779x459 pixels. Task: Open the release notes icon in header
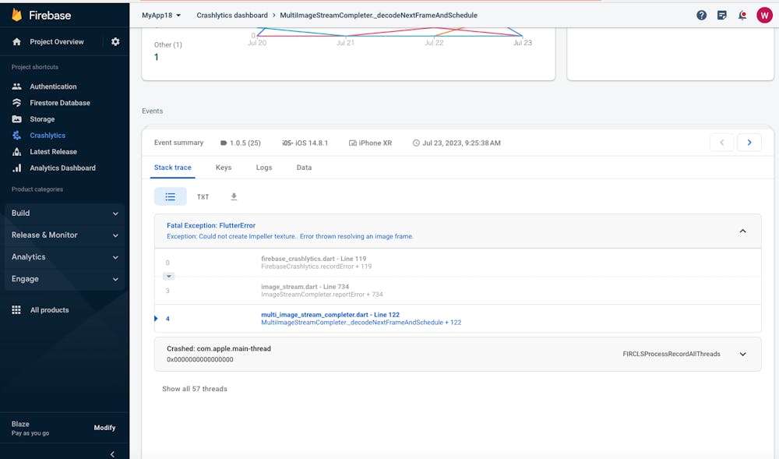pos(722,16)
